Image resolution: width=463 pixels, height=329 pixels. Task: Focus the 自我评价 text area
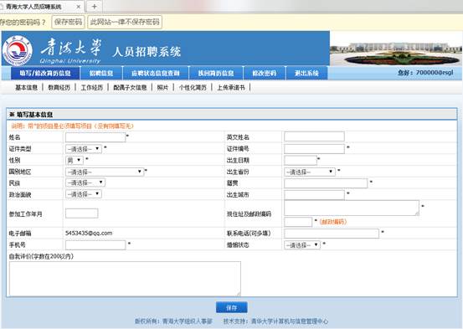(125, 278)
